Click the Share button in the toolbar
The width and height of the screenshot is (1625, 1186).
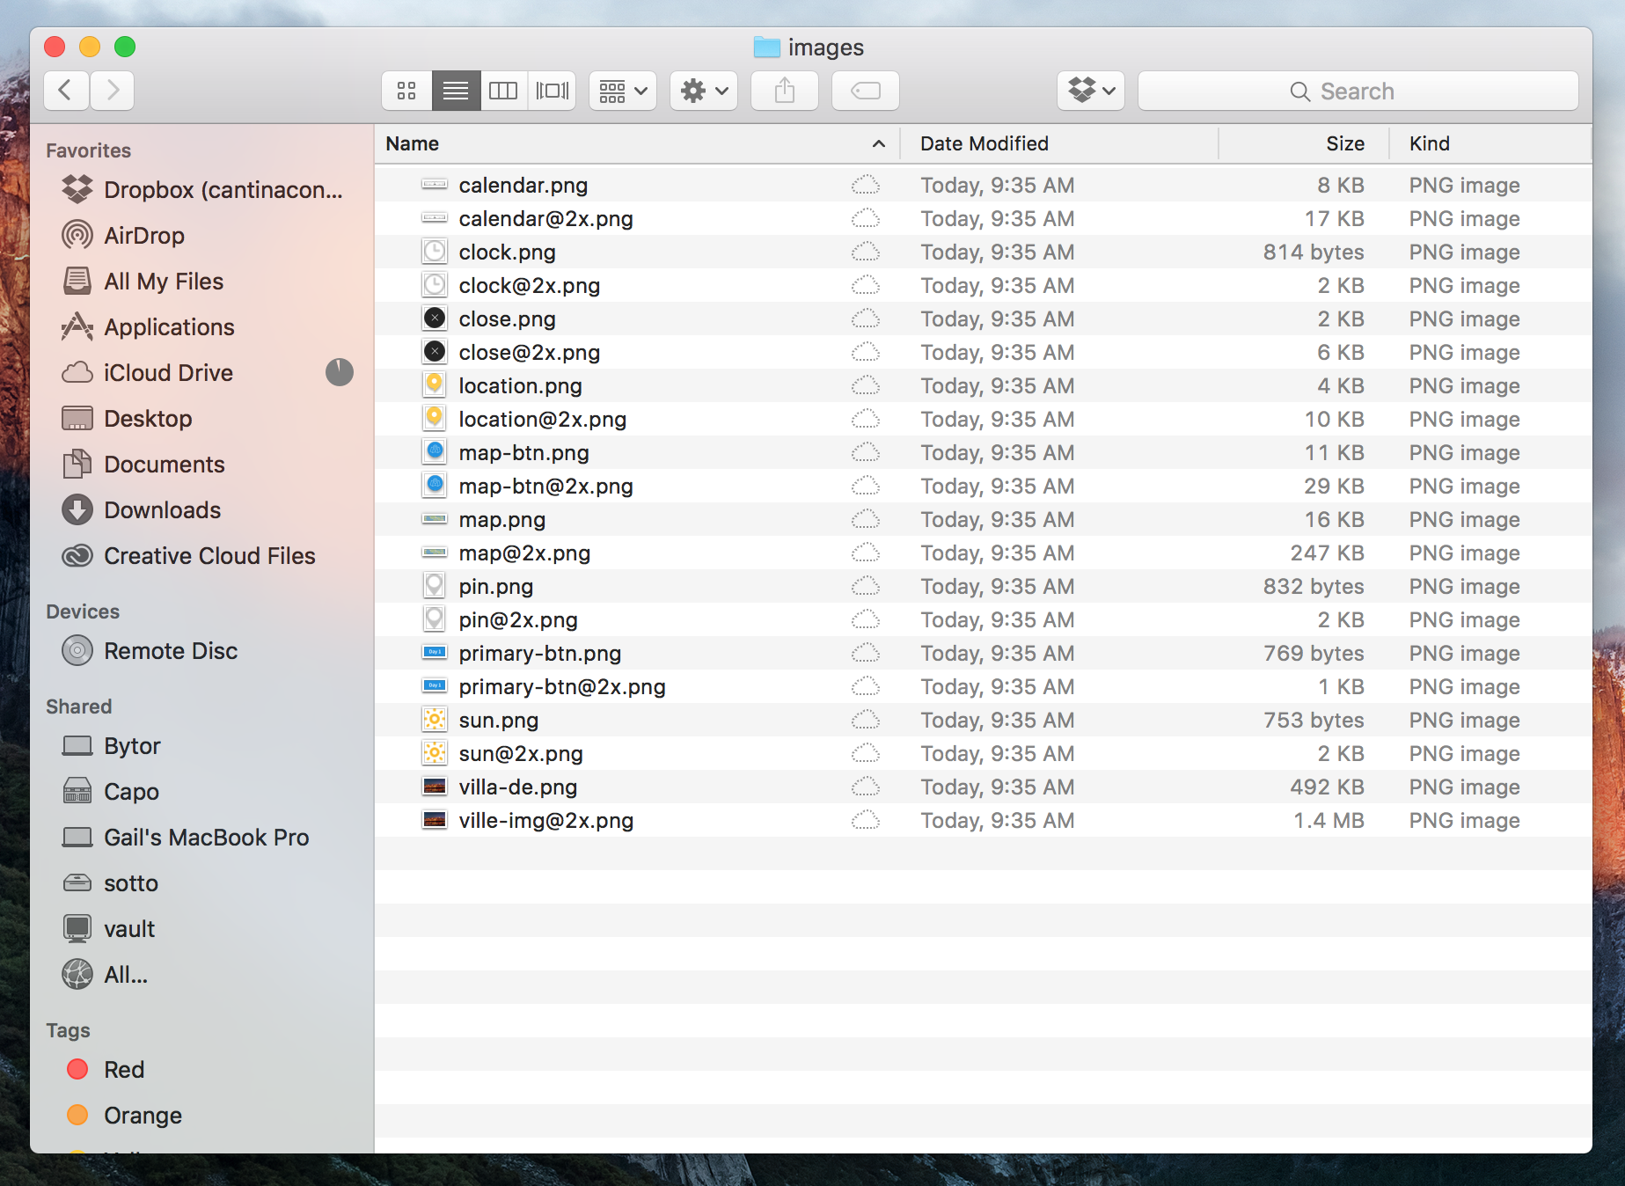pyautogui.click(x=783, y=91)
